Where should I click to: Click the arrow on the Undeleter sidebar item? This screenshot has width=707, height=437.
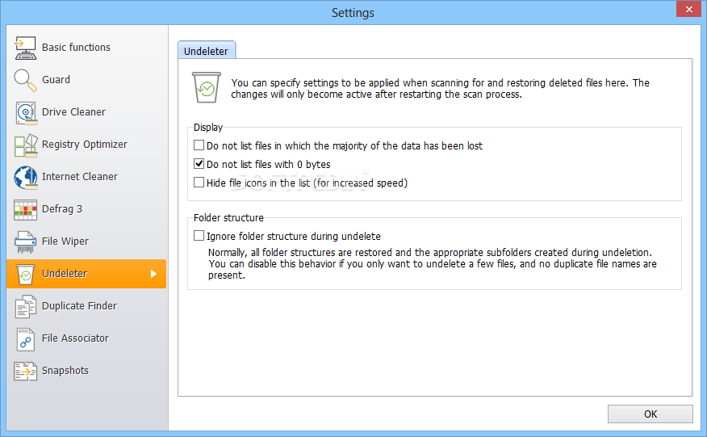coord(154,274)
